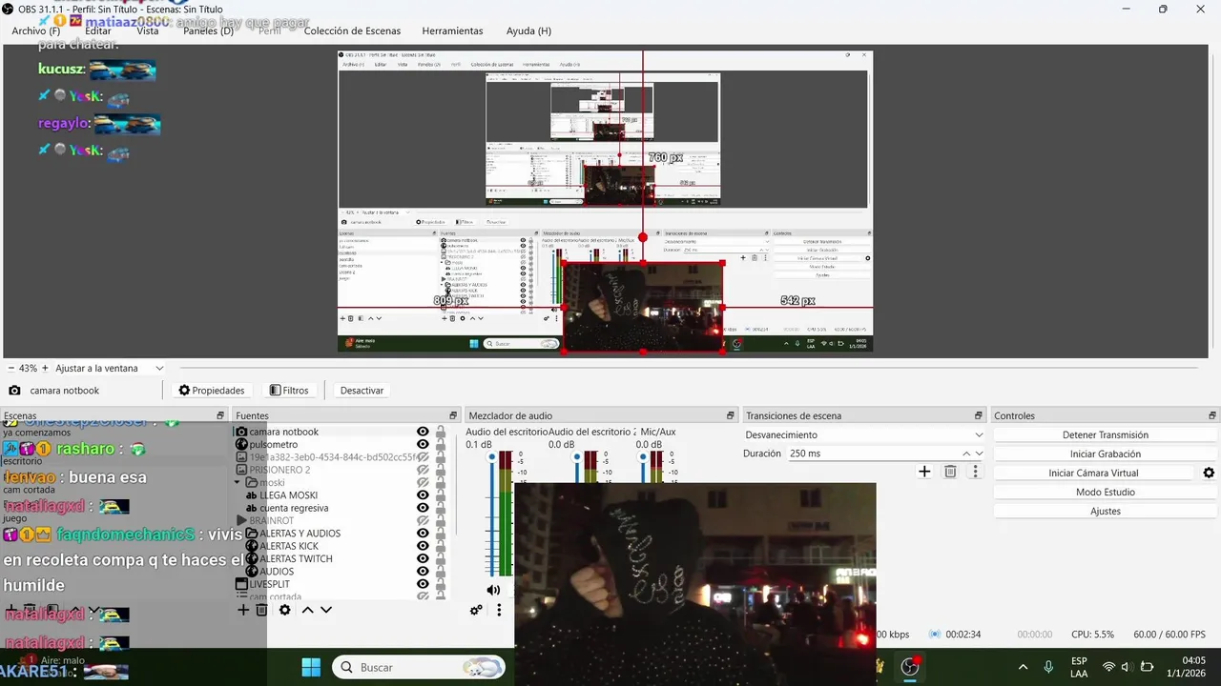This screenshot has height=686, width=1221.
Task: Open the Paneles menu
Action: pos(208,30)
